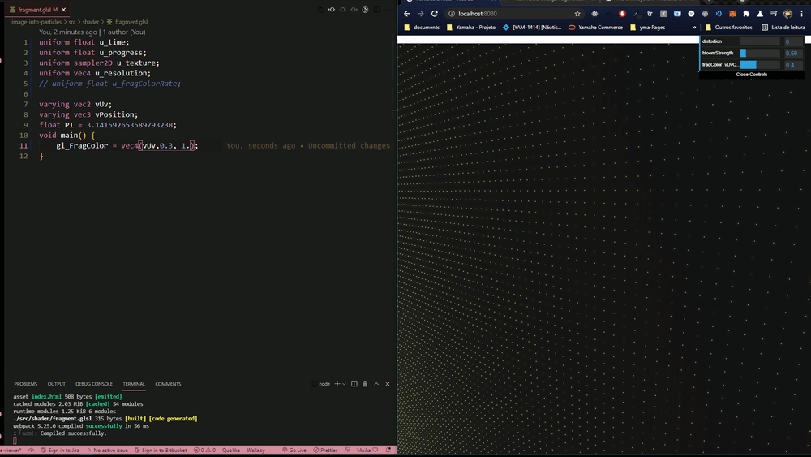Maximize terminal panel with up chevron
Image resolution: width=811 pixels, height=457 pixels.
[x=377, y=384]
